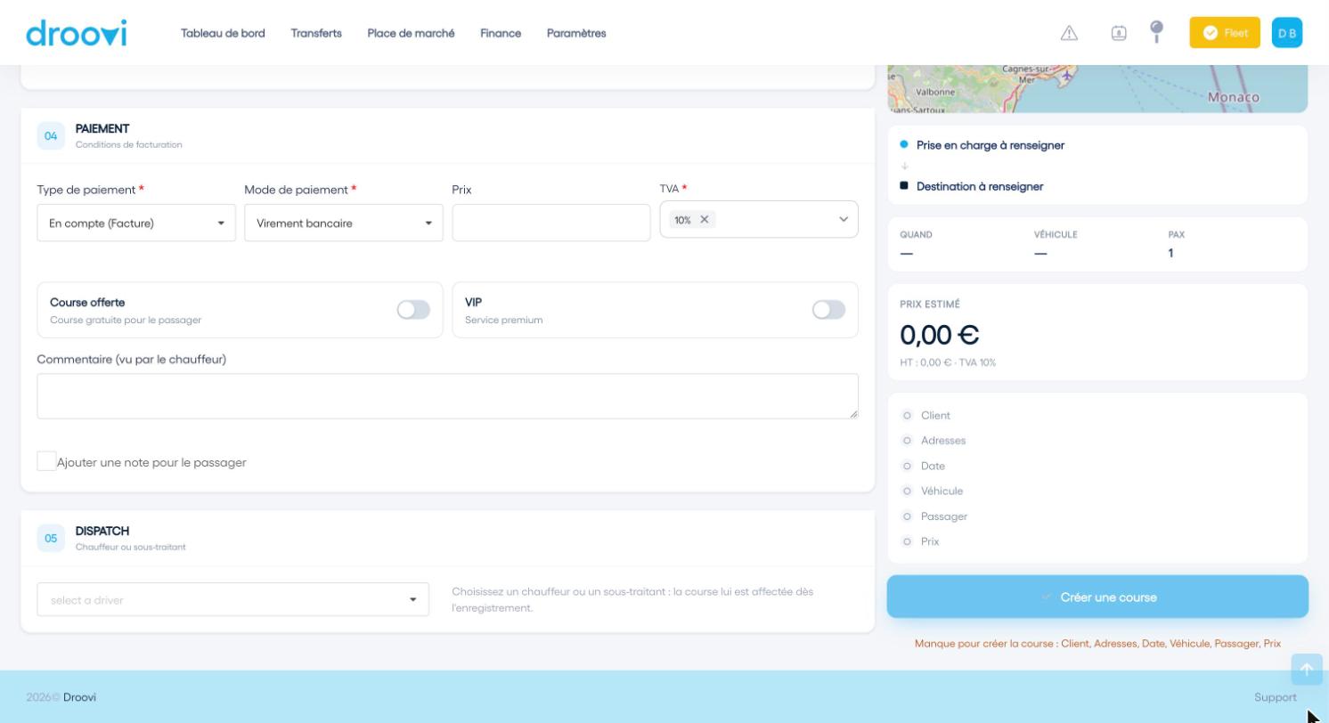Viewport: 1329px width, 723px height.
Task: Click the 'Date' checklist item
Action: (933, 466)
